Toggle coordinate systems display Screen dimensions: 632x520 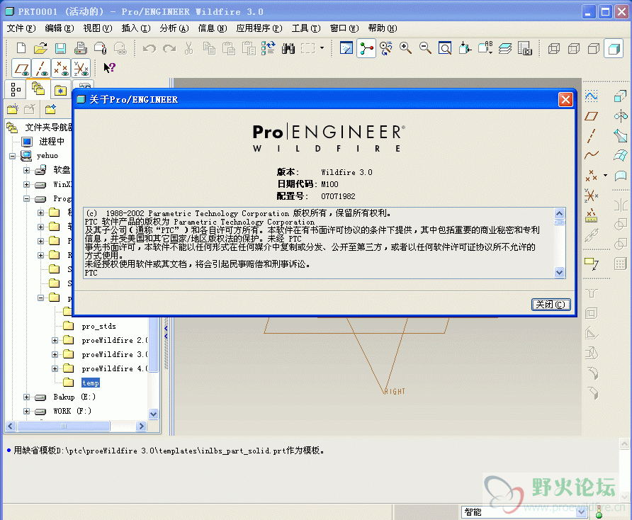[x=81, y=68]
